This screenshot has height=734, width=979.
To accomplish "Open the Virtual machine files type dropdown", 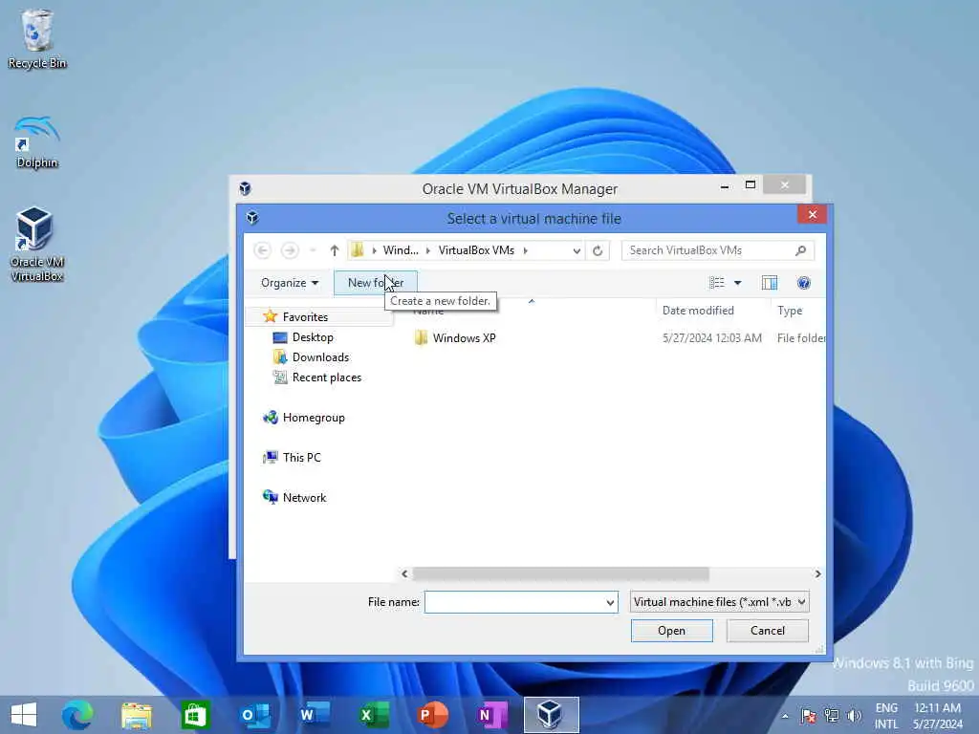I will (x=719, y=602).
